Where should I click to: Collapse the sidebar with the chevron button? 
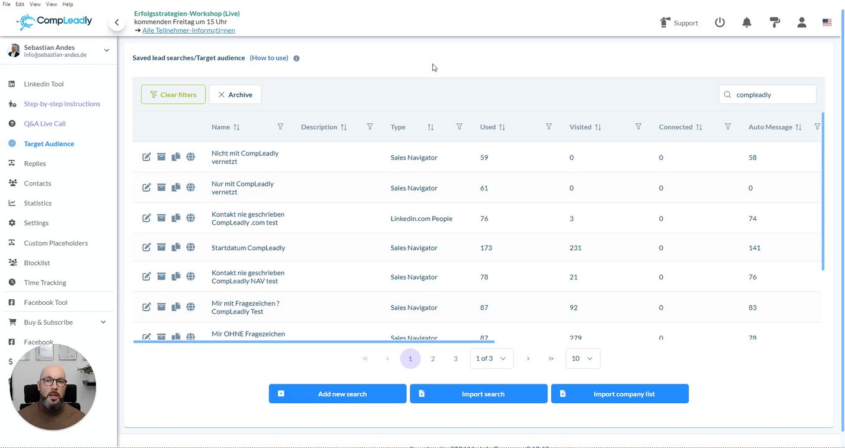coord(116,22)
